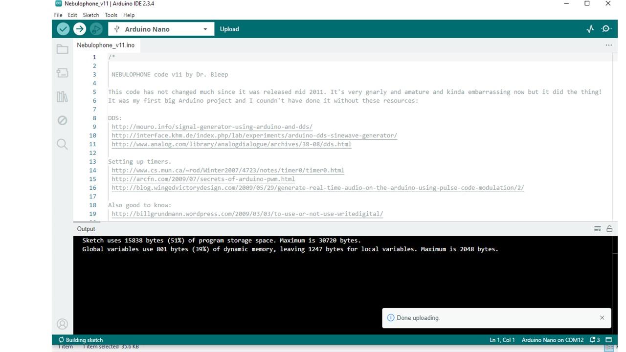
Task: Click the Arduino IDE title bar icon
Action: click(59, 3)
